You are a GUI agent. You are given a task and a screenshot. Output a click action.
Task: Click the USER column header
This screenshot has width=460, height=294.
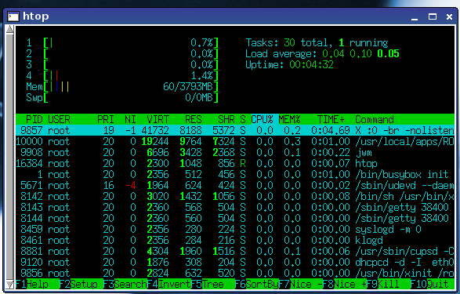pyautogui.click(x=59, y=119)
